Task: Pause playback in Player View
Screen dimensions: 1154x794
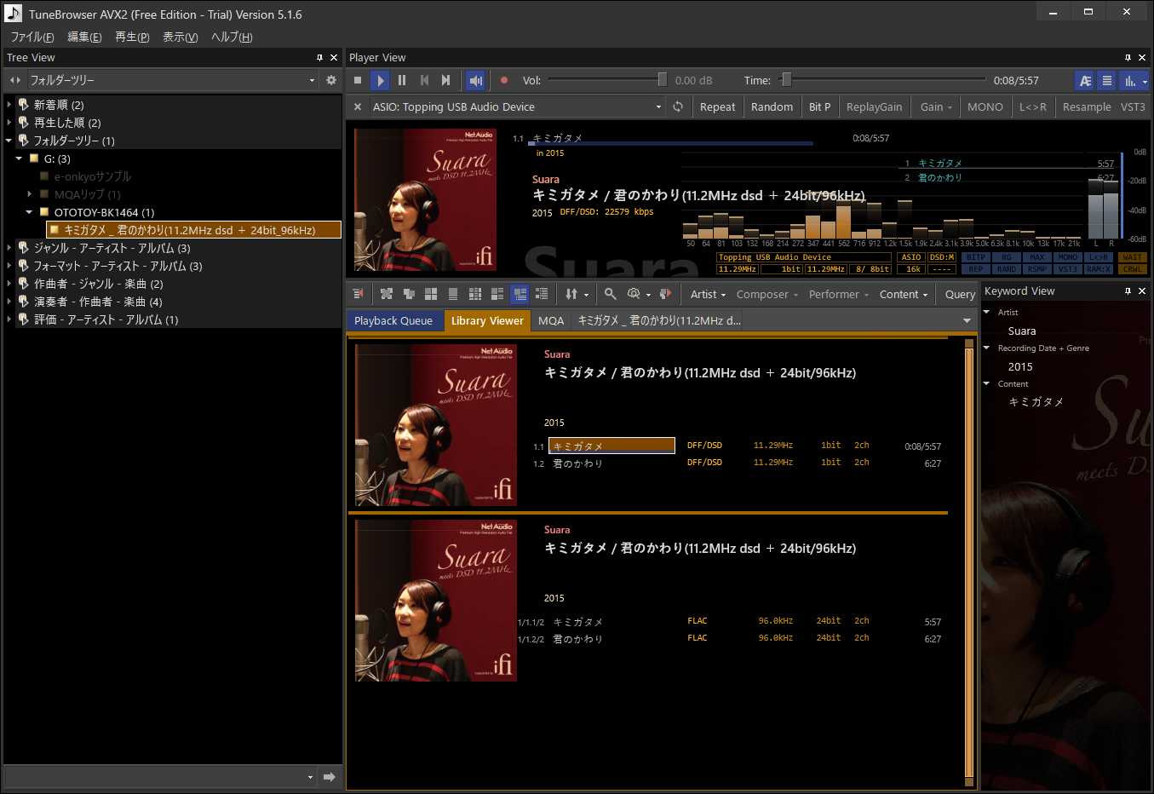Action: click(x=402, y=80)
